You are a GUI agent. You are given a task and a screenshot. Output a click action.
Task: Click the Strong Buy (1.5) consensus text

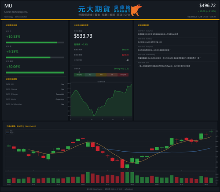click(x=121, y=69)
